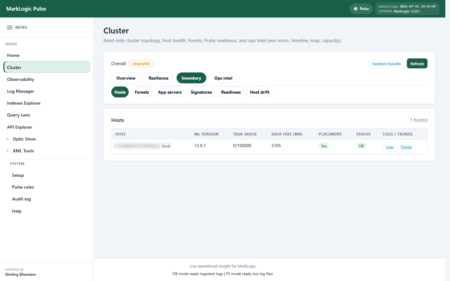This screenshot has height=281, width=450.
Task: Open Observability tool
Action: coord(47,79)
